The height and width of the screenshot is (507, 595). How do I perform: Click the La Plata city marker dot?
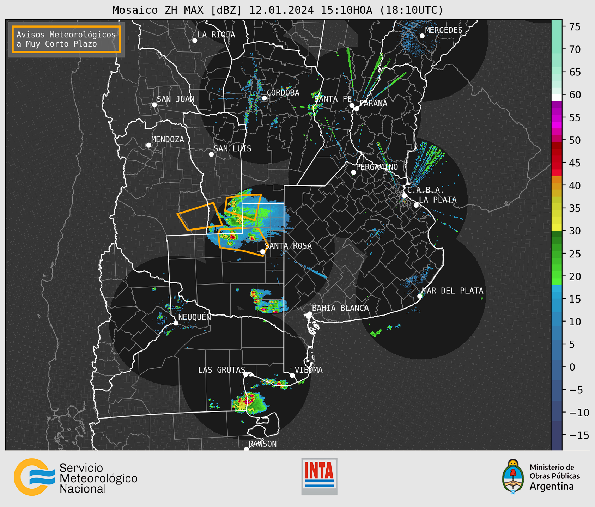click(x=416, y=205)
